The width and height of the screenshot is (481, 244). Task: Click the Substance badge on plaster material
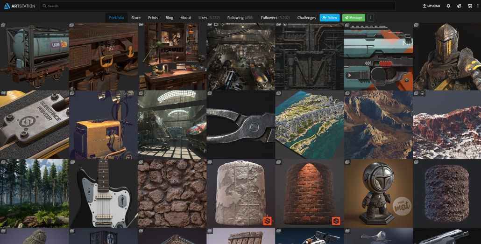pyautogui.click(x=267, y=221)
